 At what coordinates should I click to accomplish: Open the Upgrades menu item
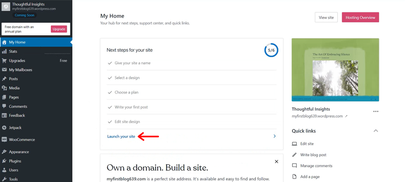click(x=36, y=61)
